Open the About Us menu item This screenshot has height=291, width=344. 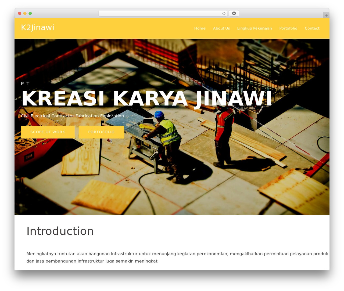coord(221,28)
